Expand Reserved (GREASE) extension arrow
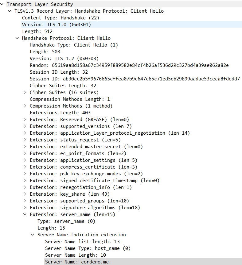The height and width of the screenshot is (265, 242). click(x=25, y=119)
